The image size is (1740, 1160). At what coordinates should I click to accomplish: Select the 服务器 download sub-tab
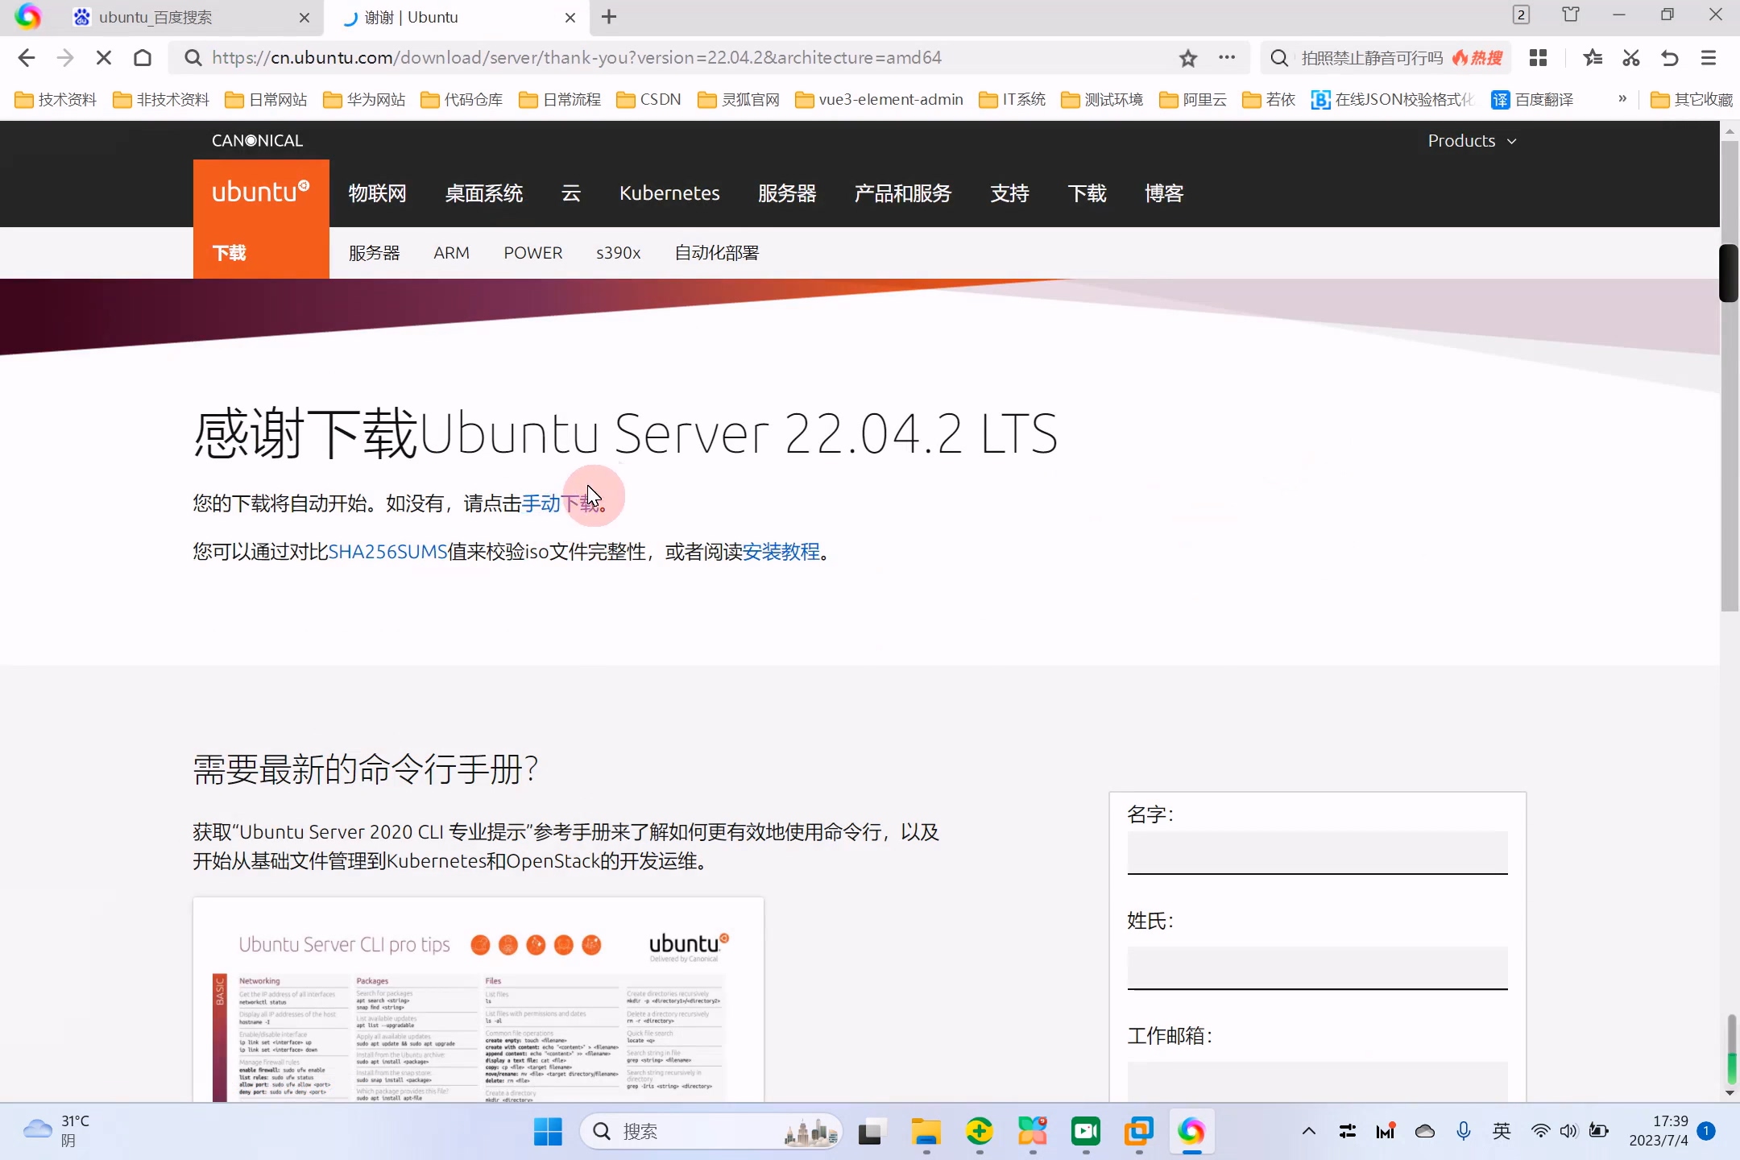coord(374,253)
